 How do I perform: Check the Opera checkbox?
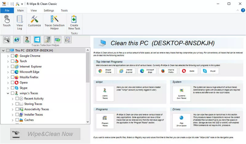pyautogui.click(x=13, y=82)
